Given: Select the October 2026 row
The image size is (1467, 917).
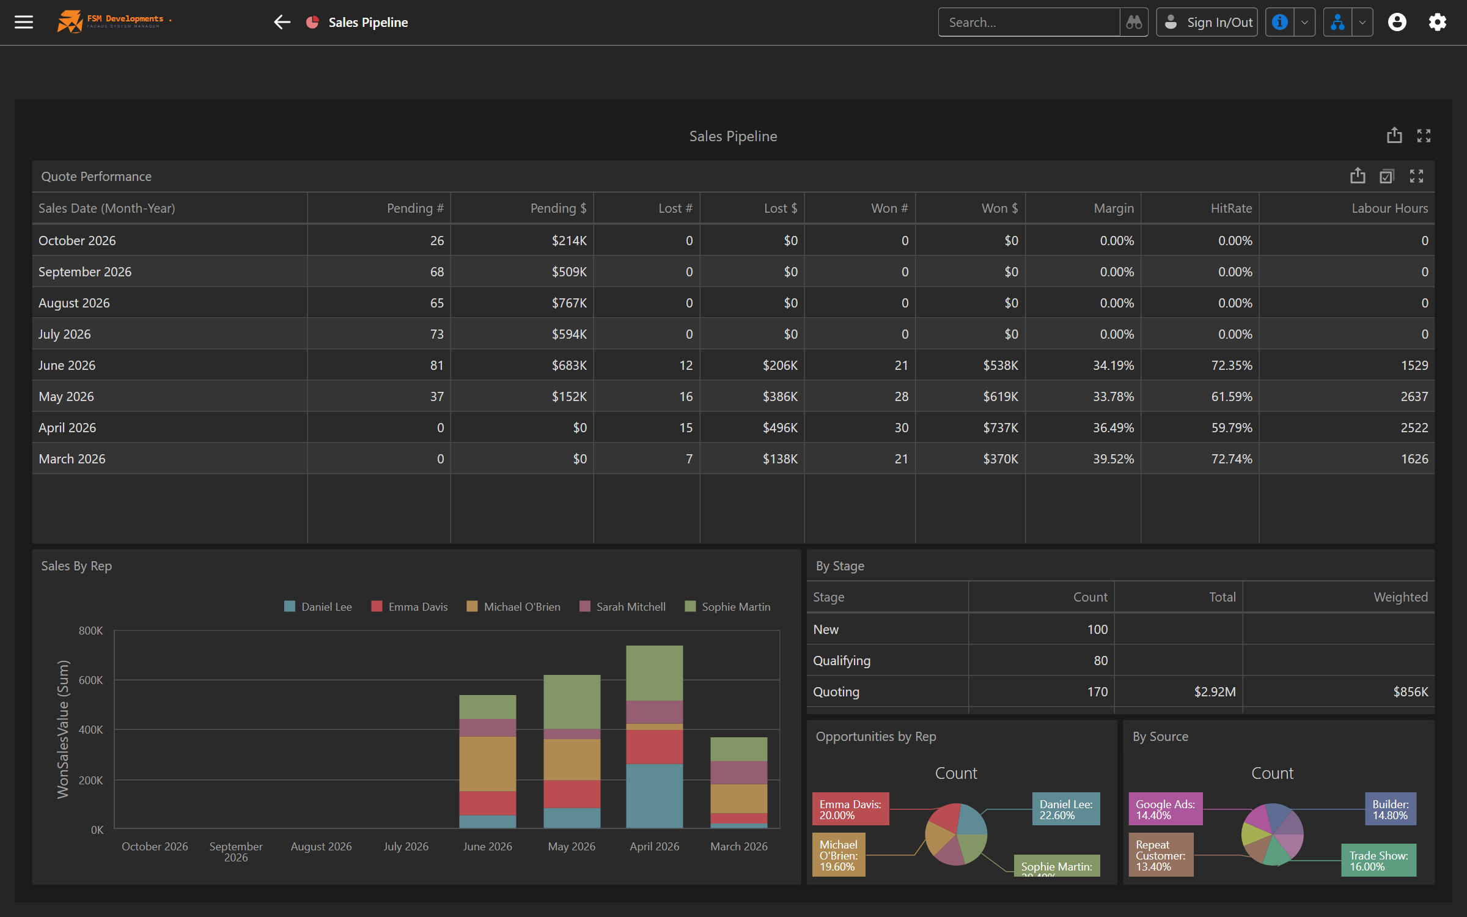Looking at the screenshot, I should tap(733, 240).
